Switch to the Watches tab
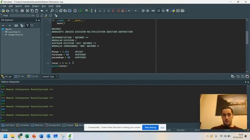Viewport: 250px width, 140px height. [x=37, y=125]
